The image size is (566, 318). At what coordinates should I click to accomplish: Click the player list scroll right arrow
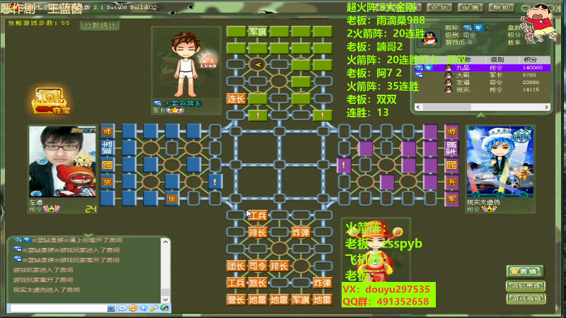pyautogui.click(x=546, y=107)
